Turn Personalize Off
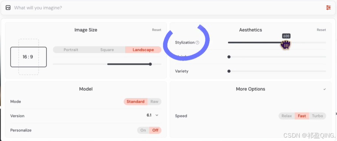 155,130
